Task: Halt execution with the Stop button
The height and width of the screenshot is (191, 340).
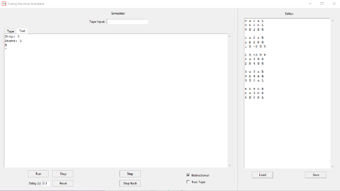Action: click(x=63, y=174)
